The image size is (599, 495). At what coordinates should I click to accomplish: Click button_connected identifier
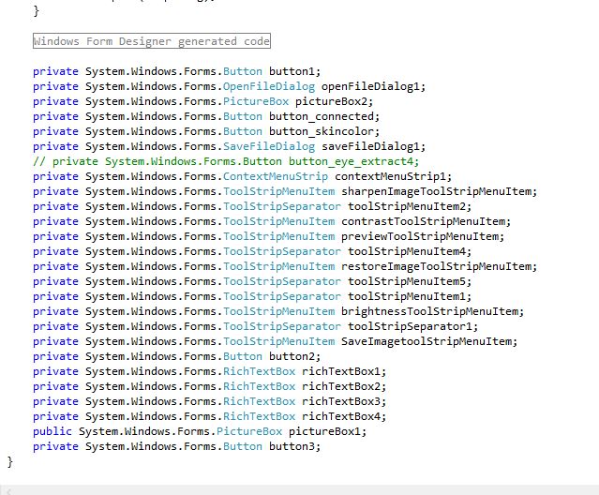pyautogui.click(x=321, y=116)
